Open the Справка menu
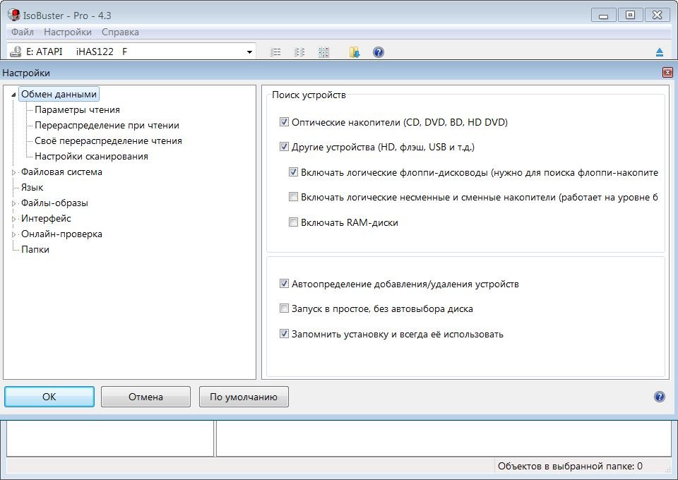The image size is (678, 480). pyautogui.click(x=120, y=32)
